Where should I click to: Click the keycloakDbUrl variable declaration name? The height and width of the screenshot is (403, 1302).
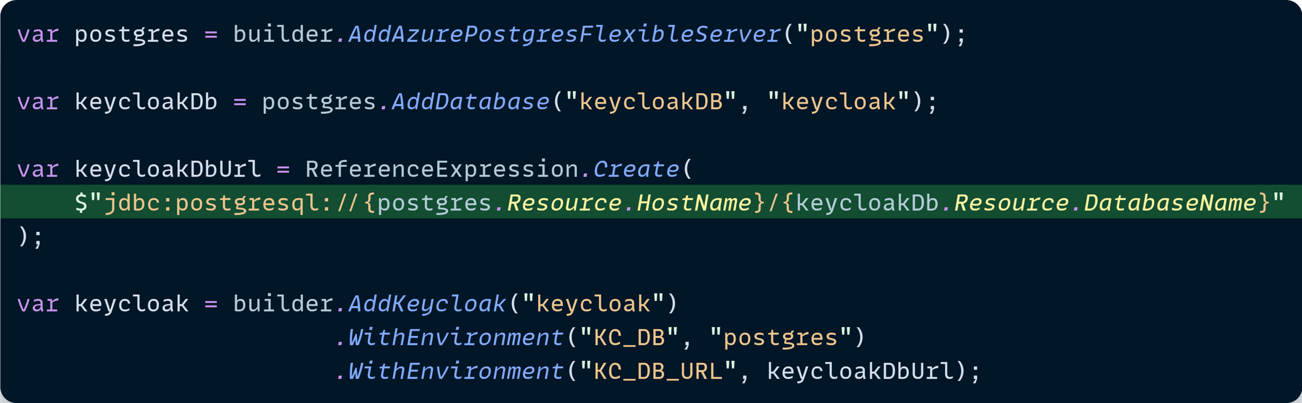pos(168,170)
